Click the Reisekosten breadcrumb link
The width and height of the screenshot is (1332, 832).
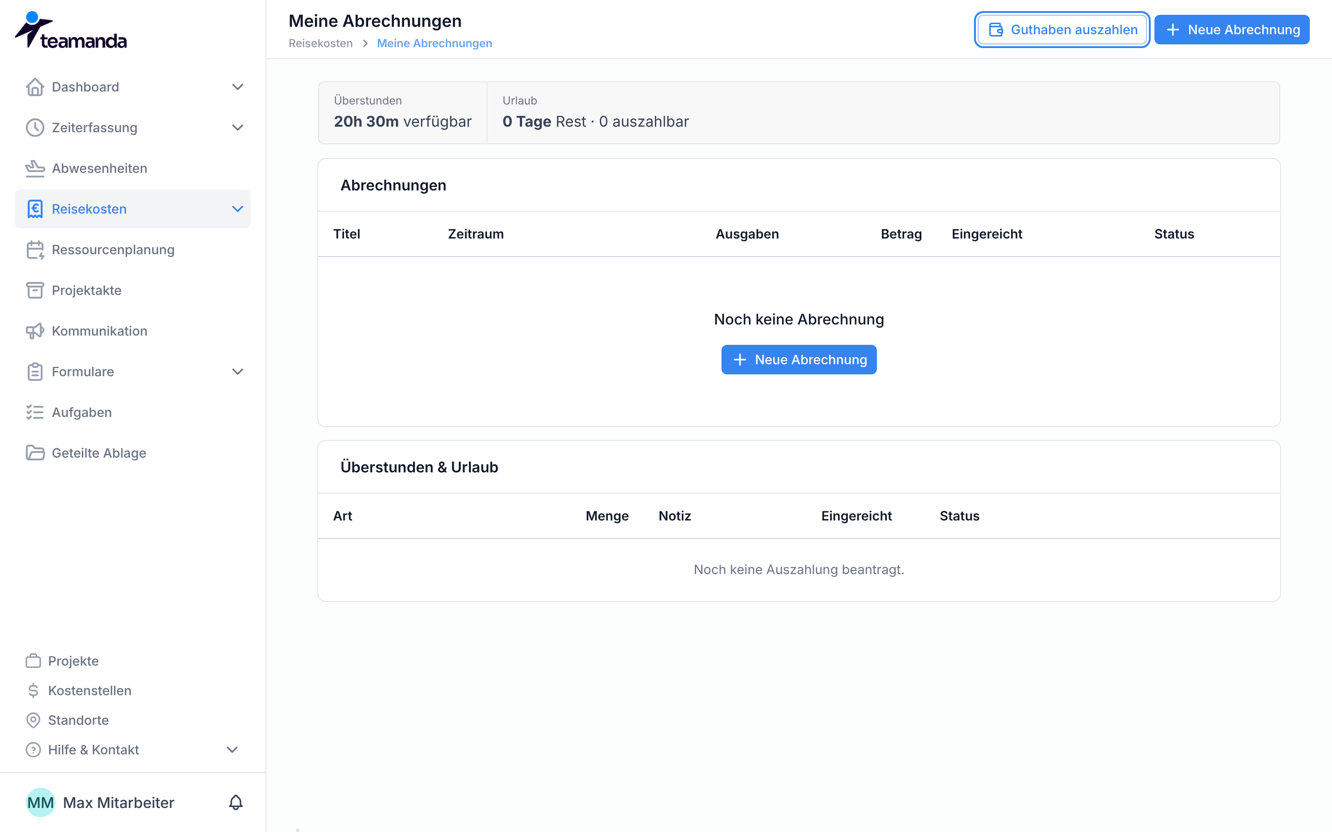coord(321,43)
